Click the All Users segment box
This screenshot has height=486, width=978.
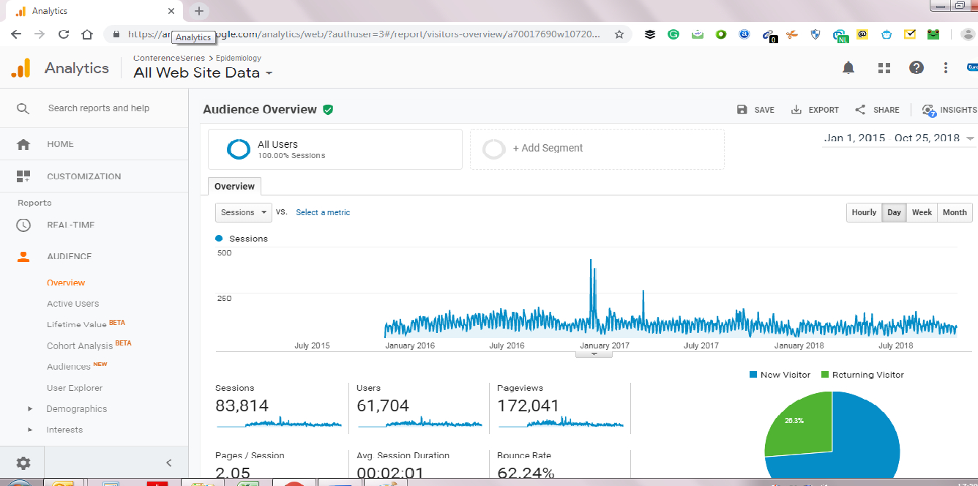click(335, 149)
